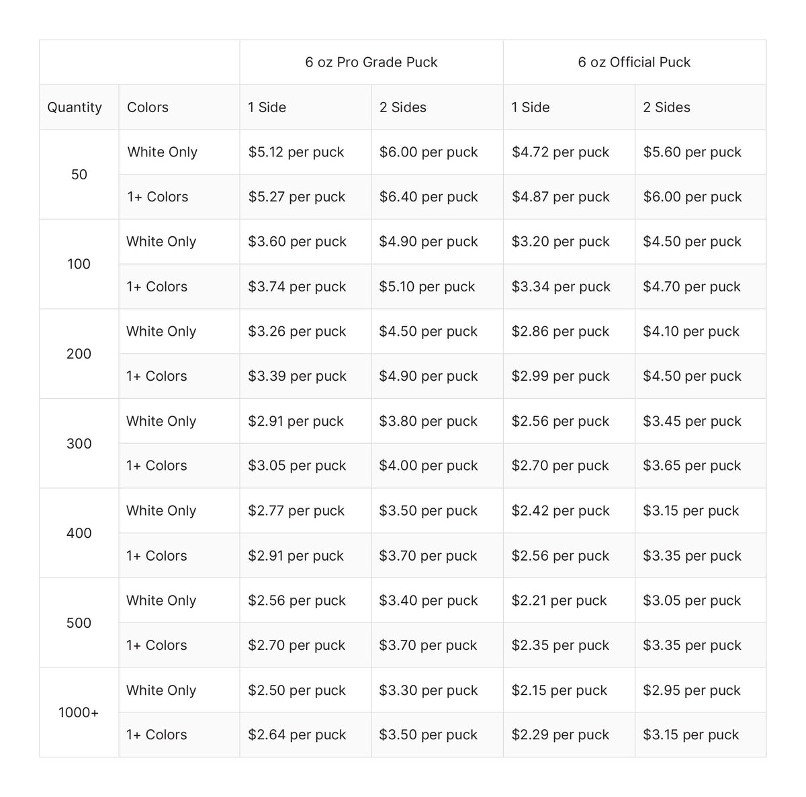Select the $4.10 per puck cell
Screen dimensions: 806x797
(x=691, y=332)
